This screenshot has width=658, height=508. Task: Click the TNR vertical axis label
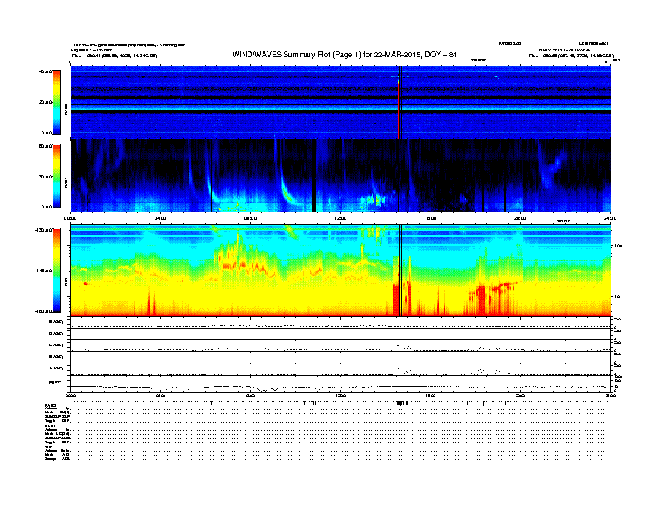click(66, 283)
